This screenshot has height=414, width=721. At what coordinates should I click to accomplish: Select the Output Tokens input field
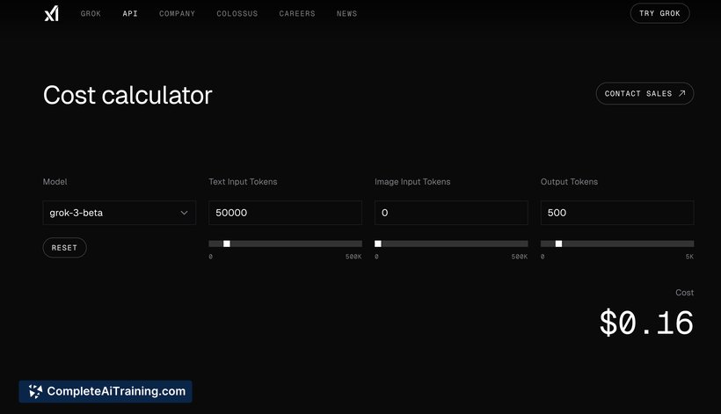coord(616,213)
